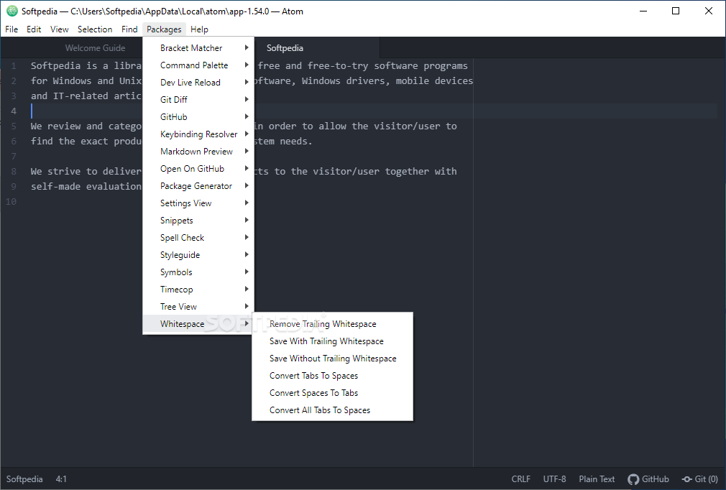
Task: Click line number 10 in the gutter
Action: click(11, 201)
